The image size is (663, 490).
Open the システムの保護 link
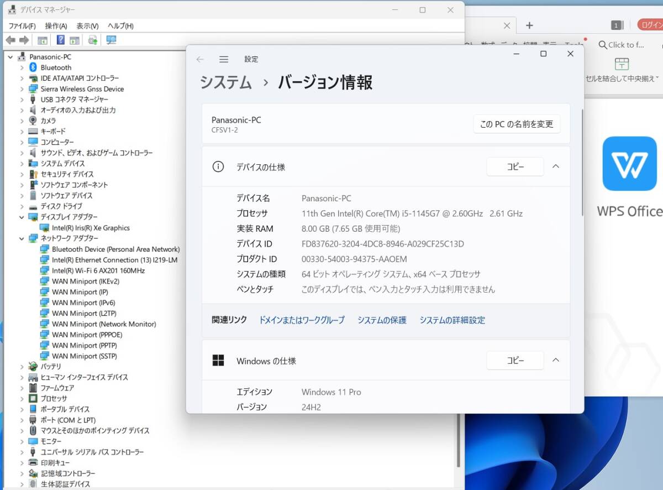pos(381,320)
